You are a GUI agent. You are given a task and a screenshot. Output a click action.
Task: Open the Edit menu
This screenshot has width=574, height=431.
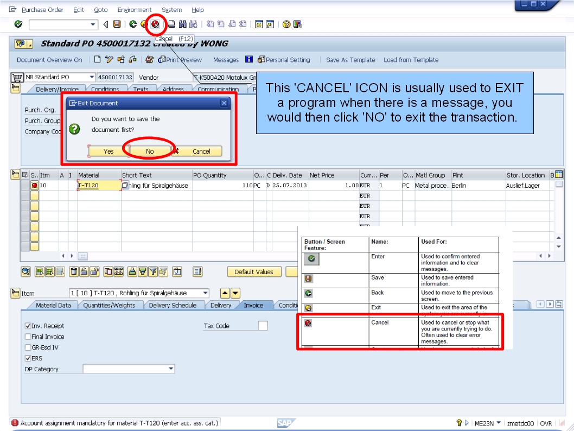(78, 10)
